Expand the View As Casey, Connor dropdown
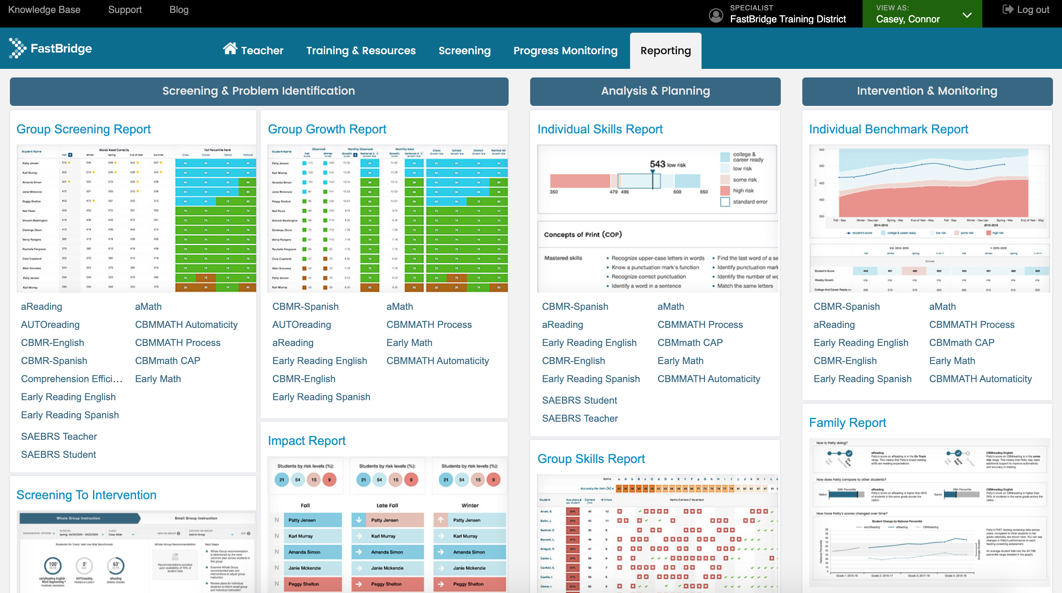This screenshot has width=1062, height=593. pos(922,14)
